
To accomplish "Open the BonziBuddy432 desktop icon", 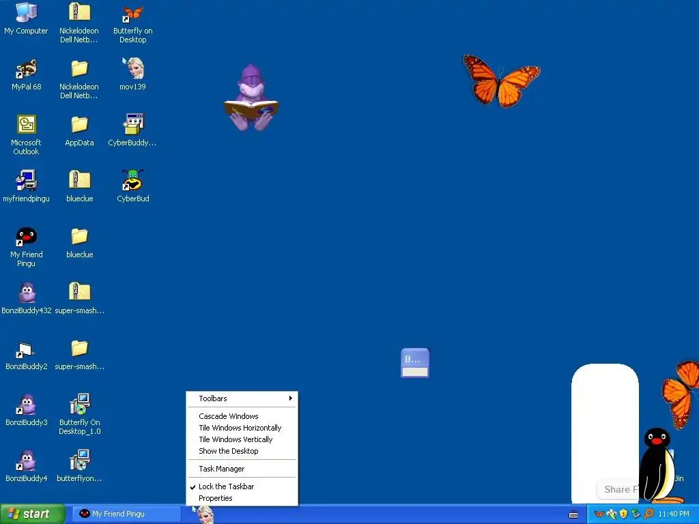I will pyautogui.click(x=27, y=298).
